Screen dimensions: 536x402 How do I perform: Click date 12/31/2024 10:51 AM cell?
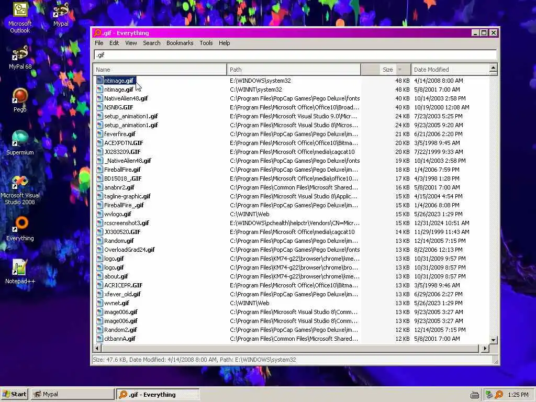pyautogui.click(x=441, y=223)
